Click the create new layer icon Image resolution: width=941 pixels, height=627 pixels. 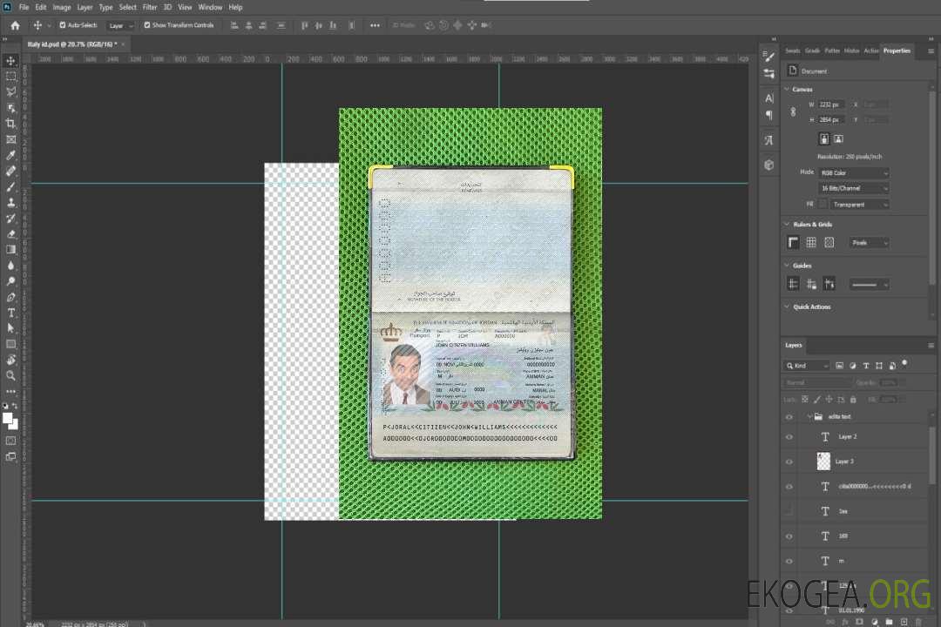(904, 622)
